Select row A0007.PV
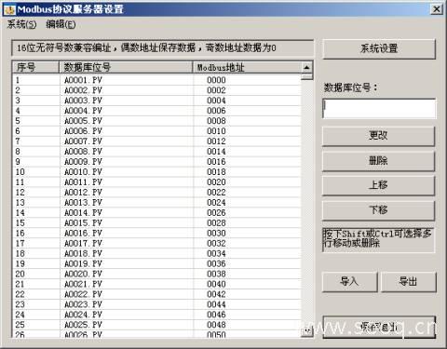The image size is (447, 349). (x=156, y=141)
